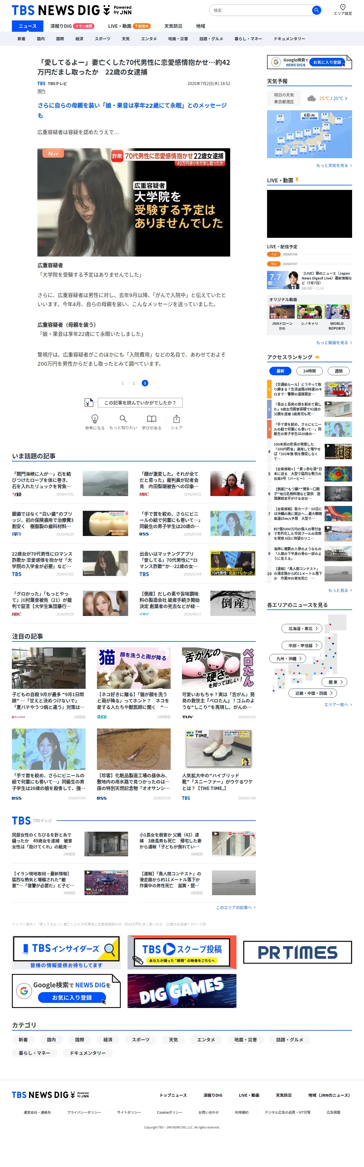Open the ニュース main tab
Viewport: 364px width, 1167px height.
28,26
